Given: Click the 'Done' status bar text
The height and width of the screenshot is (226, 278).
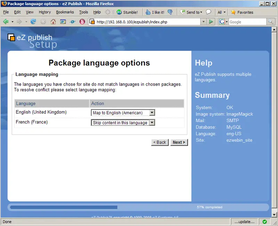Looking at the screenshot, I should (x=7, y=222).
